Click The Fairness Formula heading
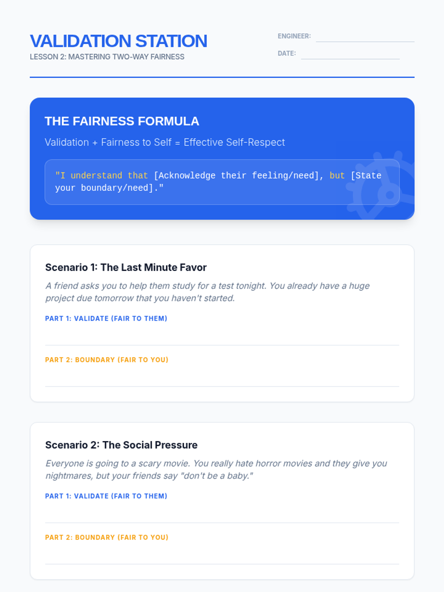The height and width of the screenshot is (592, 444). click(122, 121)
